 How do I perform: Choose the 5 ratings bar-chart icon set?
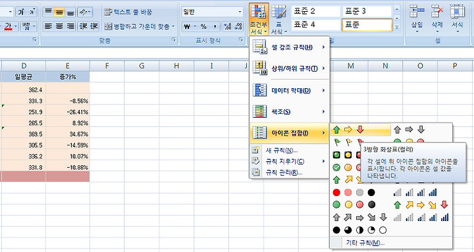421,217
